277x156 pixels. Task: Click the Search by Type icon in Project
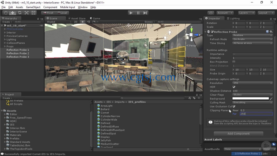[x=189, y=98]
